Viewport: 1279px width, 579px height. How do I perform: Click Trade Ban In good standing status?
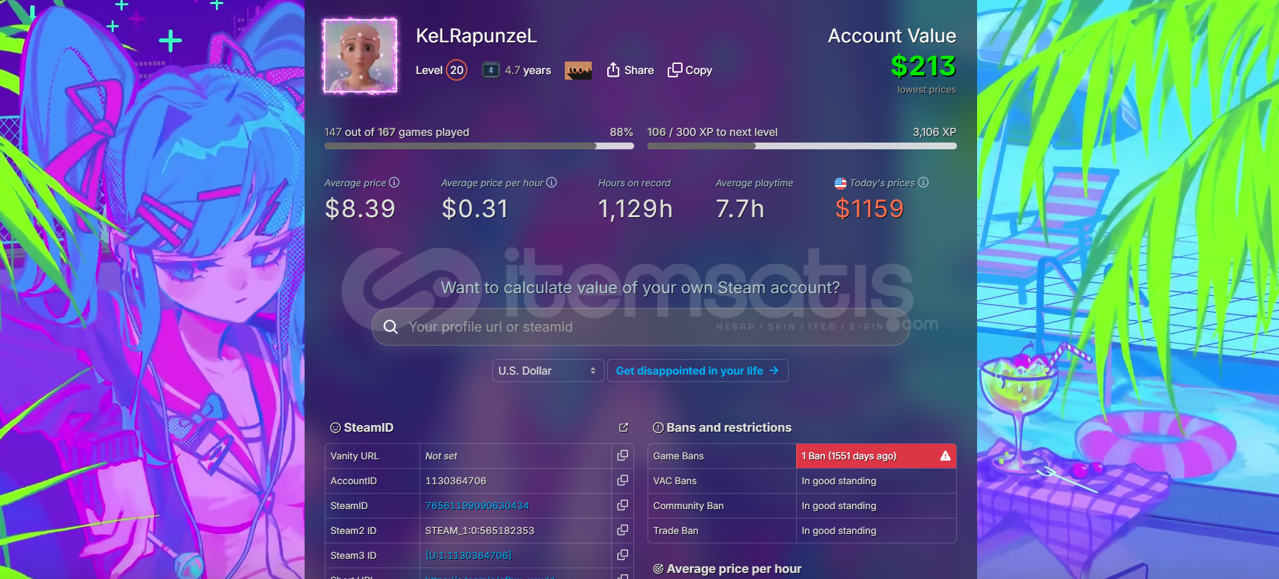(x=839, y=531)
